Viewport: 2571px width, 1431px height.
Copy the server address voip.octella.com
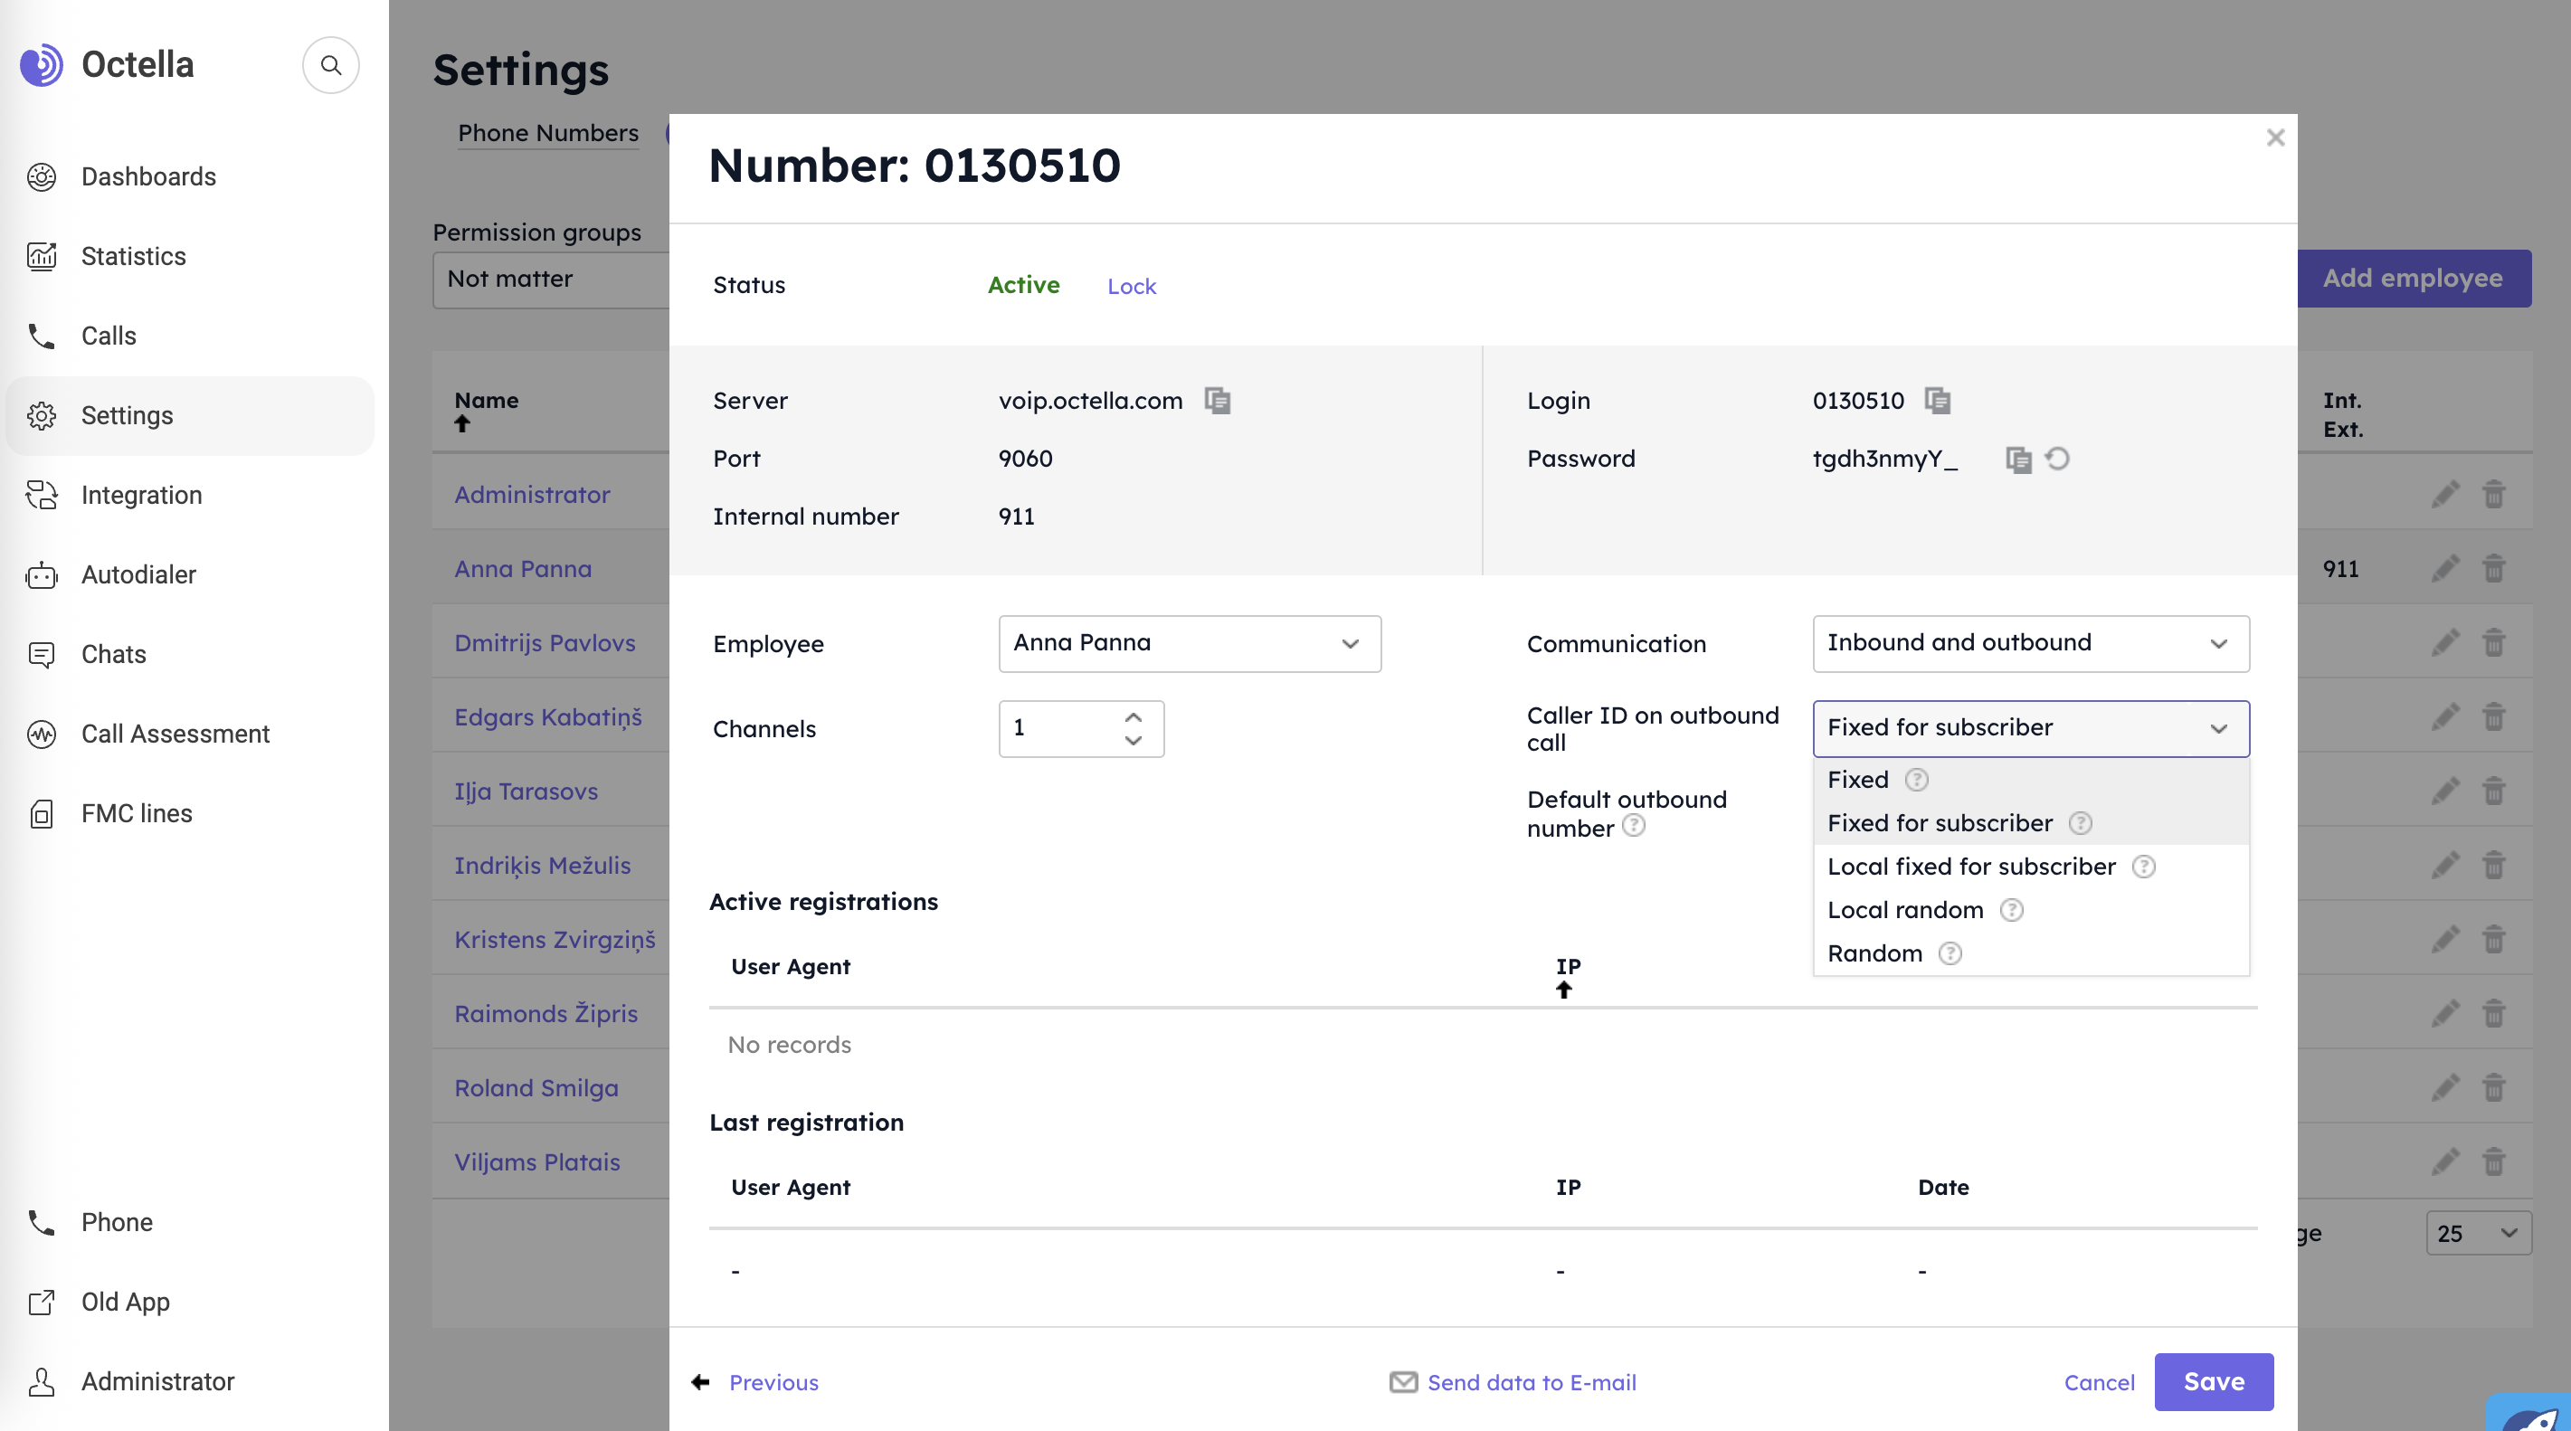[x=1217, y=400]
